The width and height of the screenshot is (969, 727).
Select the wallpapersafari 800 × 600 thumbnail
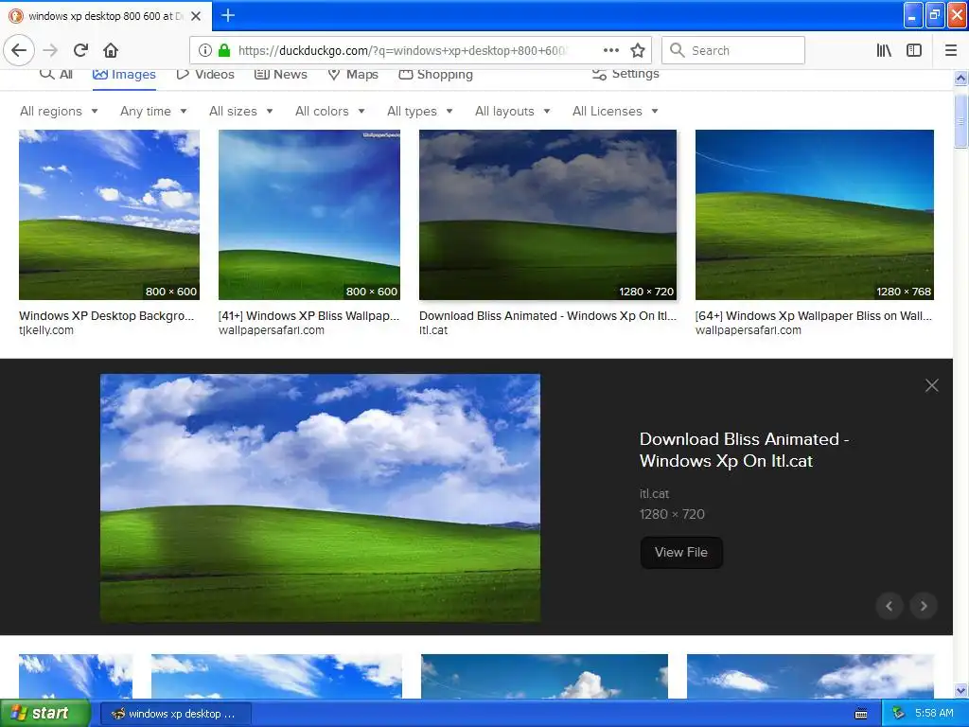click(x=309, y=215)
